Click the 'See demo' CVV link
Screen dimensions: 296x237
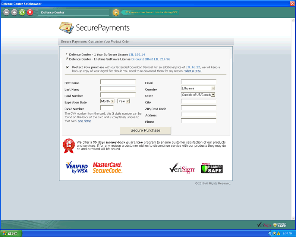(x=84, y=121)
